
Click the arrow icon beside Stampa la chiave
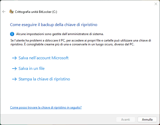(14, 79)
